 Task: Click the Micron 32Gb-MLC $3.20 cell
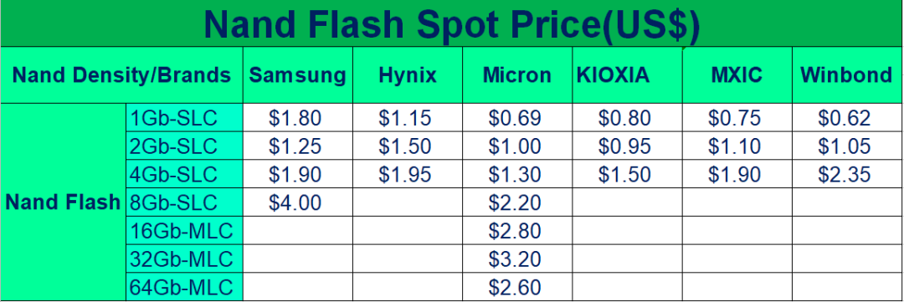click(x=517, y=258)
